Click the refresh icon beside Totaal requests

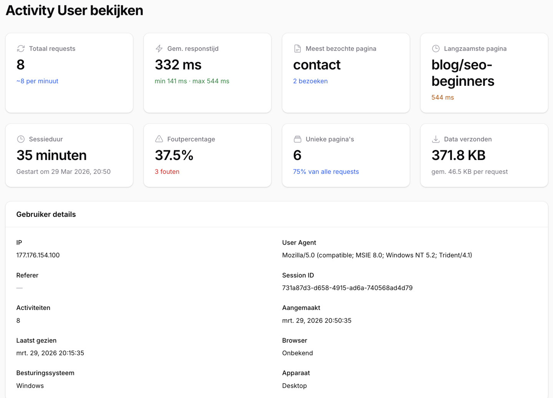21,48
